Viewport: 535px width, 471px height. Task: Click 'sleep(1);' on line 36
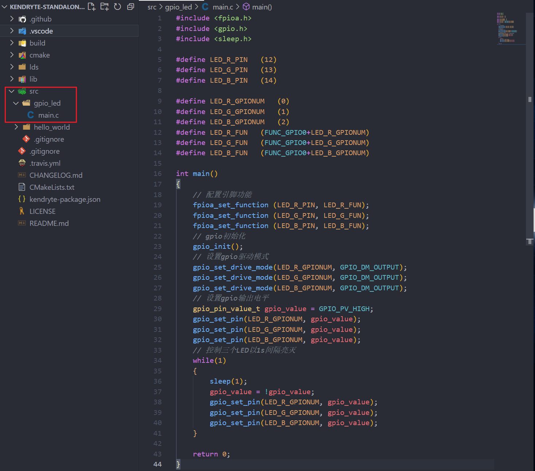(x=228, y=381)
